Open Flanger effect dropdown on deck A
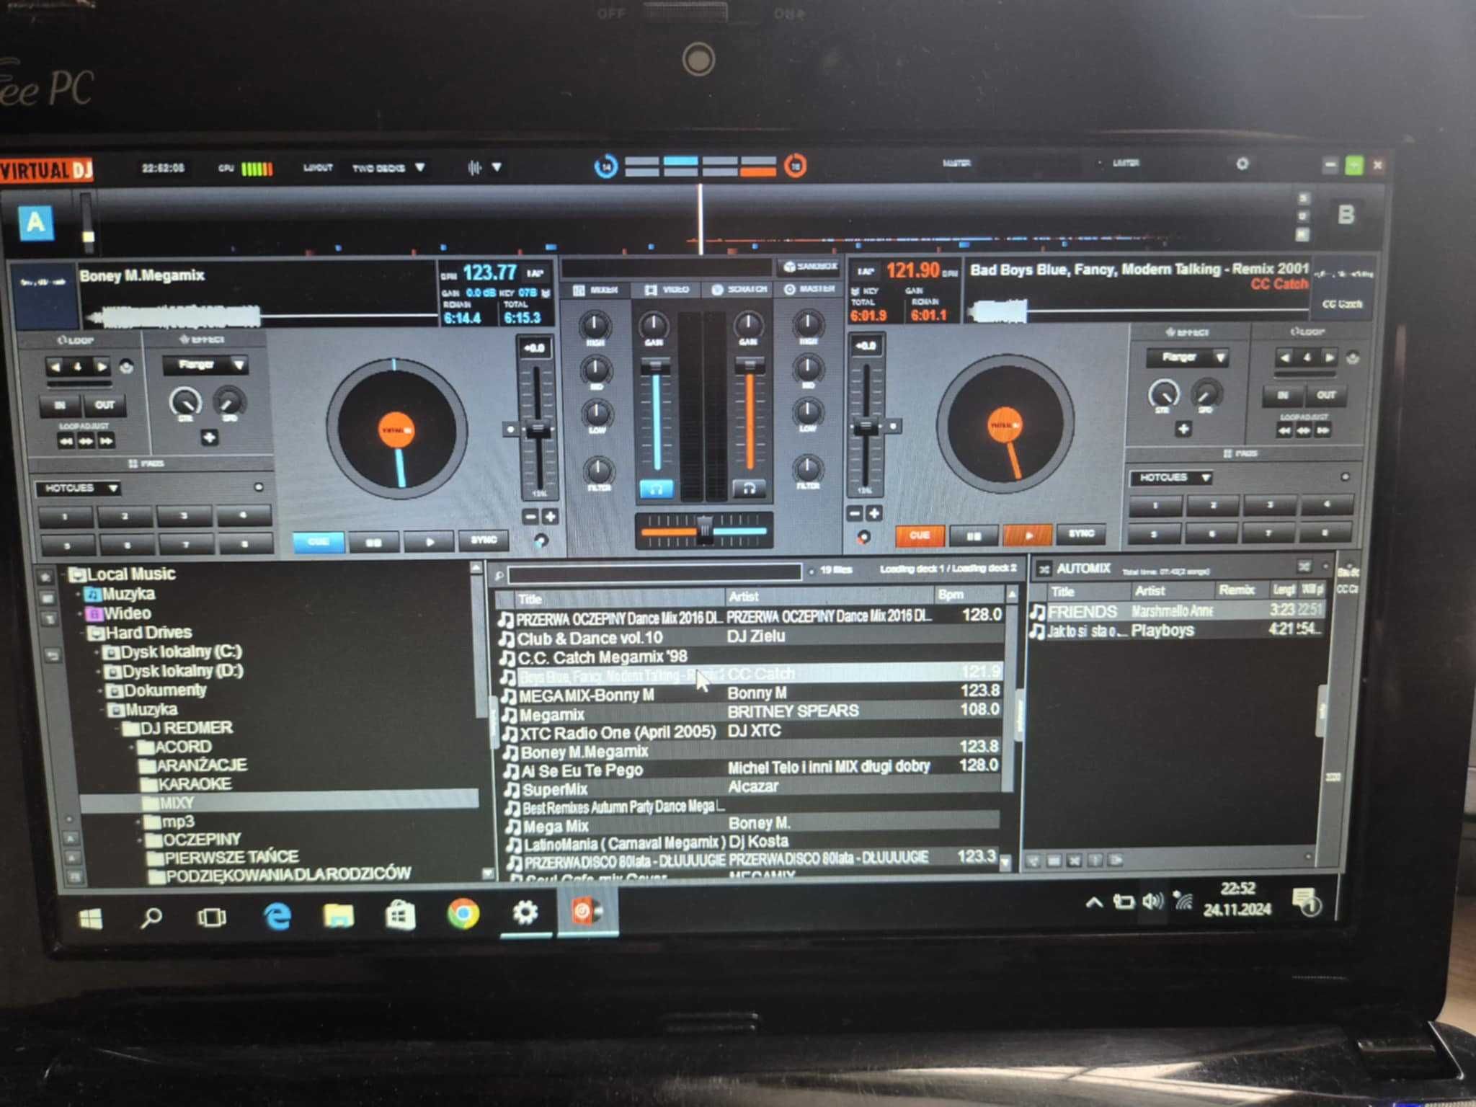 (x=205, y=365)
